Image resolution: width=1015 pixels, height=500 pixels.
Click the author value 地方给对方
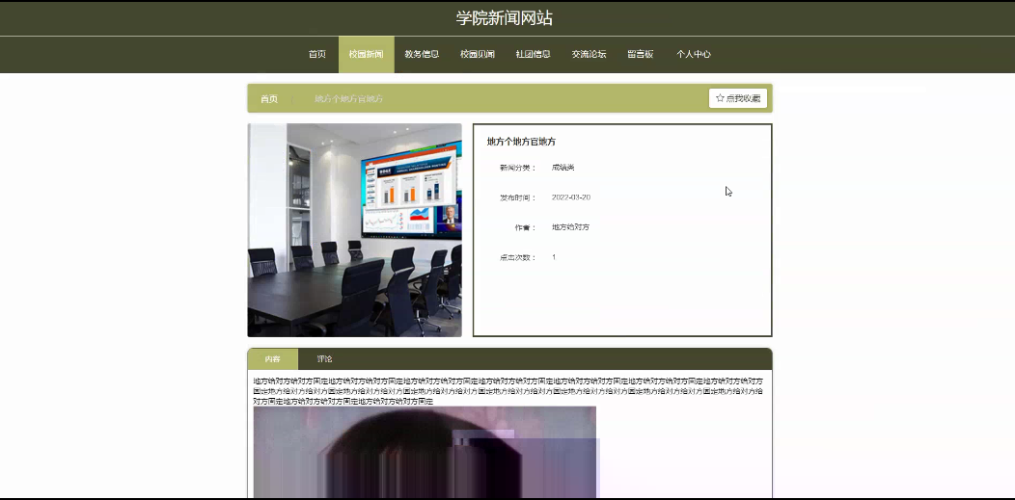pos(570,227)
